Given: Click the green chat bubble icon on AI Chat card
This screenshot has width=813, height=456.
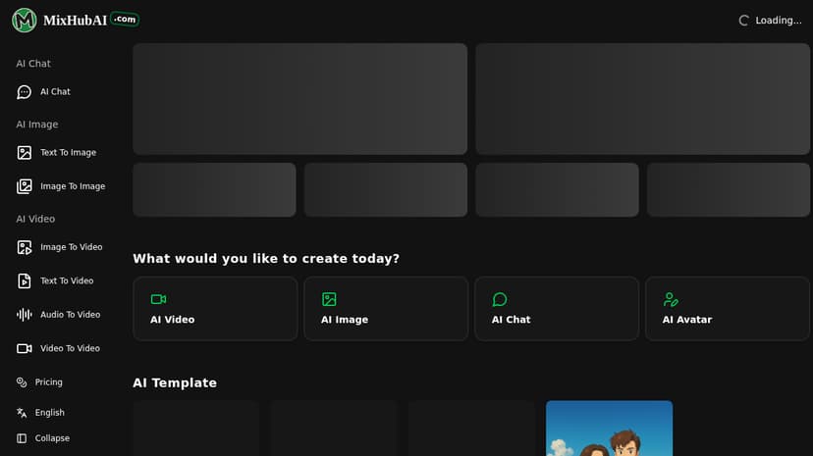Looking at the screenshot, I should pos(500,299).
